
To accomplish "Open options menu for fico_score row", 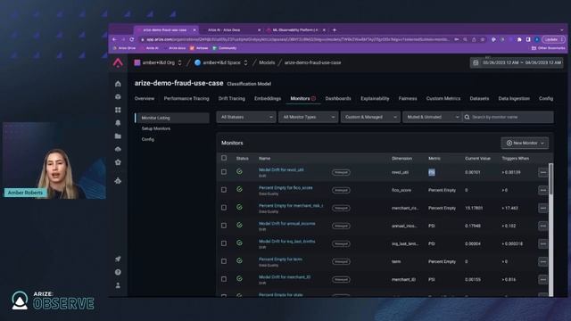I will (543, 190).
